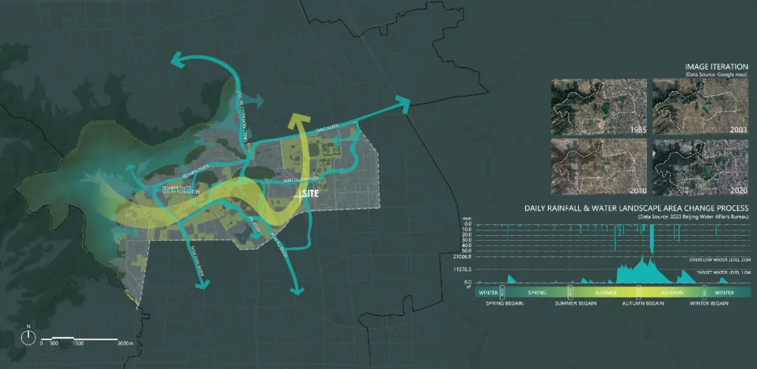
Task: Click the Spring Begain marker box
Action: click(501, 292)
